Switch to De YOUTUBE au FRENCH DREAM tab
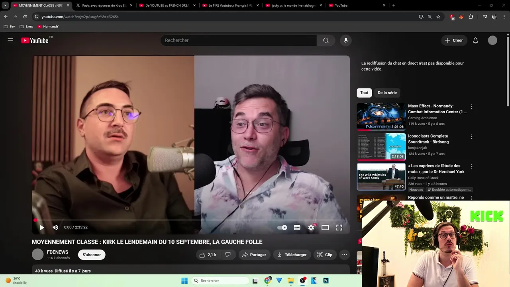The image size is (510, 287). tap(167, 6)
